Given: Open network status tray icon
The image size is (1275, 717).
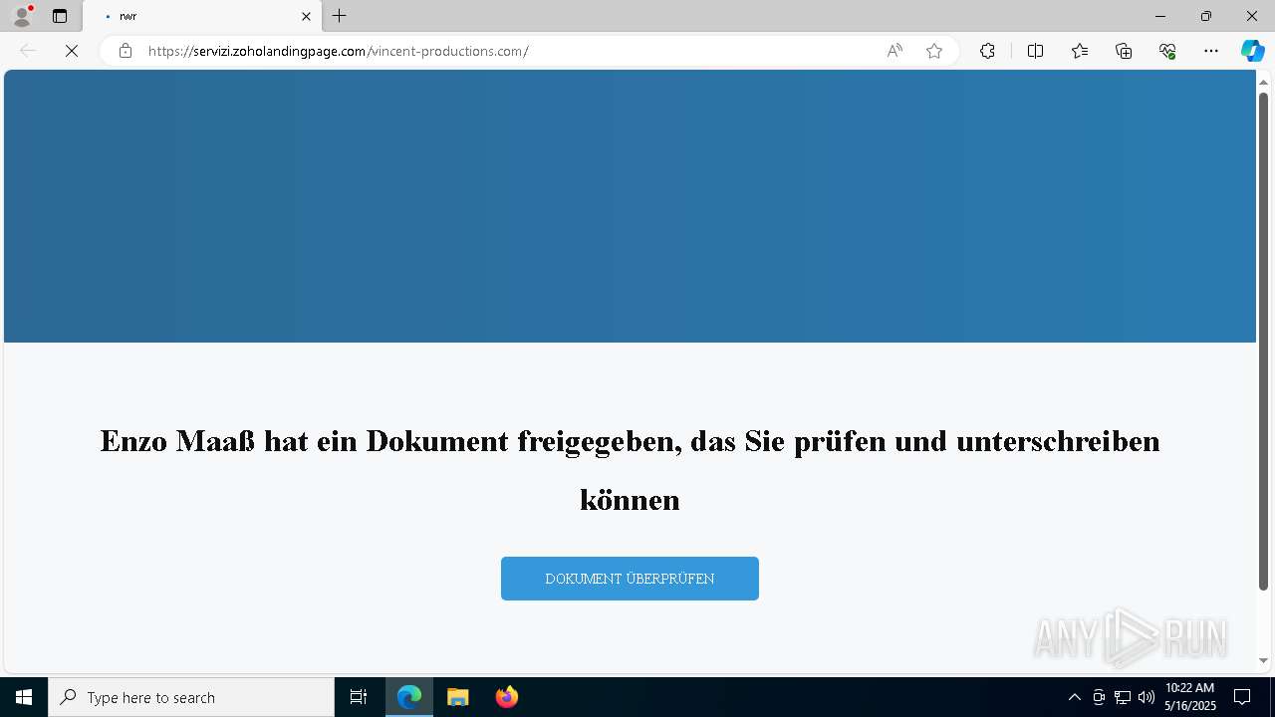Looking at the screenshot, I should pyautogui.click(x=1123, y=697).
